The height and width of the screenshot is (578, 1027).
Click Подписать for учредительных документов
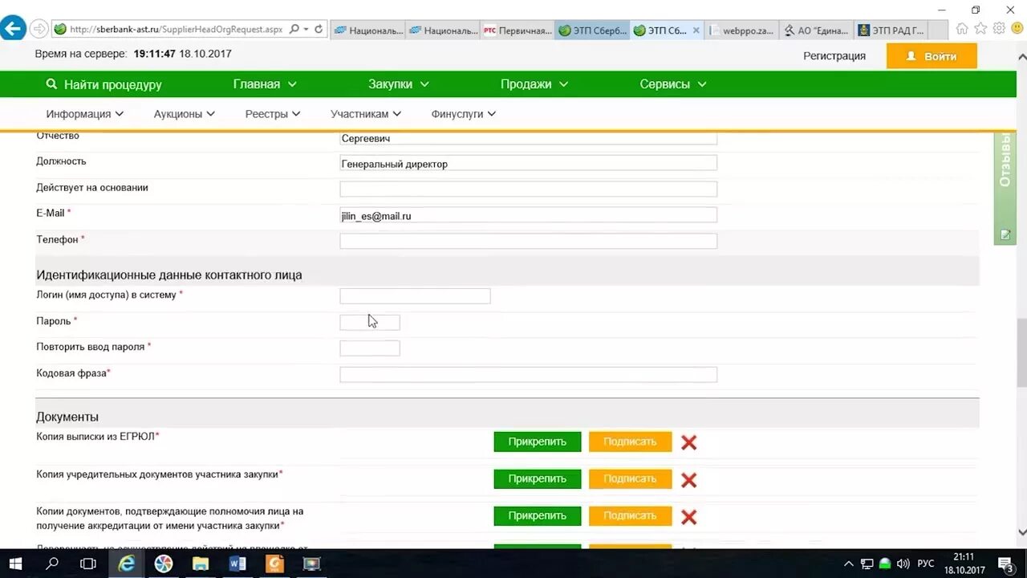[630, 478]
